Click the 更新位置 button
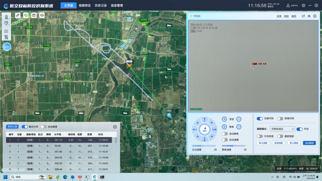 click(x=13, y=127)
